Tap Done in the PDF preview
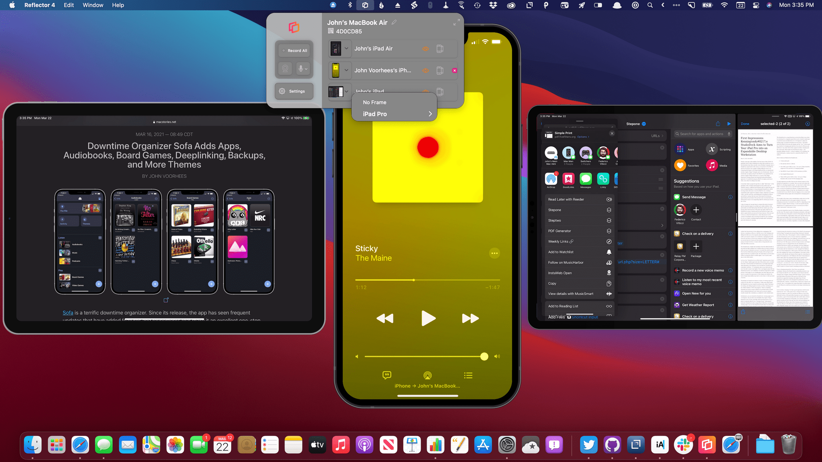The width and height of the screenshot is (822, 462). (745, 124)
